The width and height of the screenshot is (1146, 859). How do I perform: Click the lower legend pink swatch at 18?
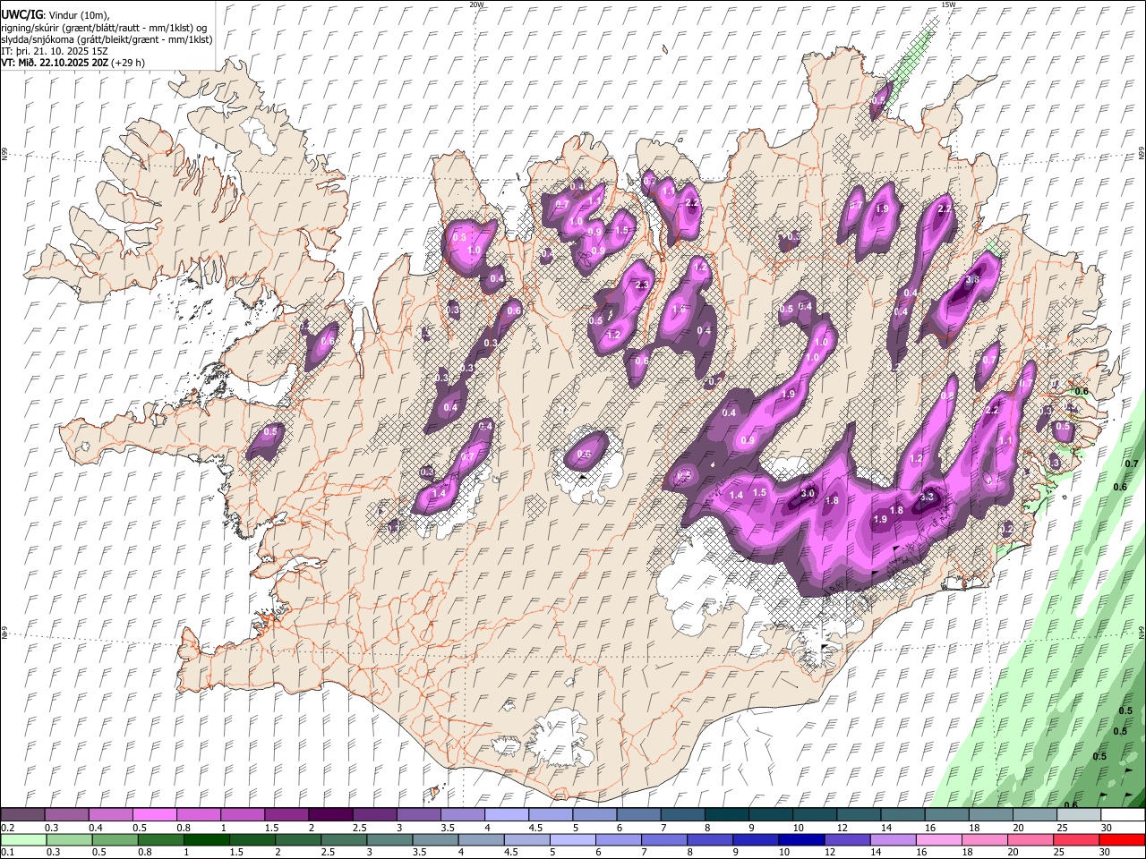pyautogui.click(x=985, y=839)
